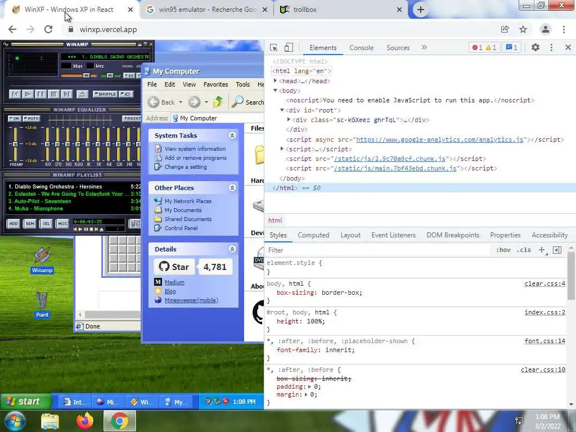Click Winamp's Pause button
576x432 pixels.
coord(40,94)
